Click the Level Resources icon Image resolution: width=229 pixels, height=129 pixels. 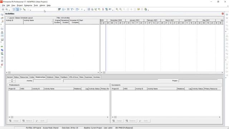coord(96,9)
